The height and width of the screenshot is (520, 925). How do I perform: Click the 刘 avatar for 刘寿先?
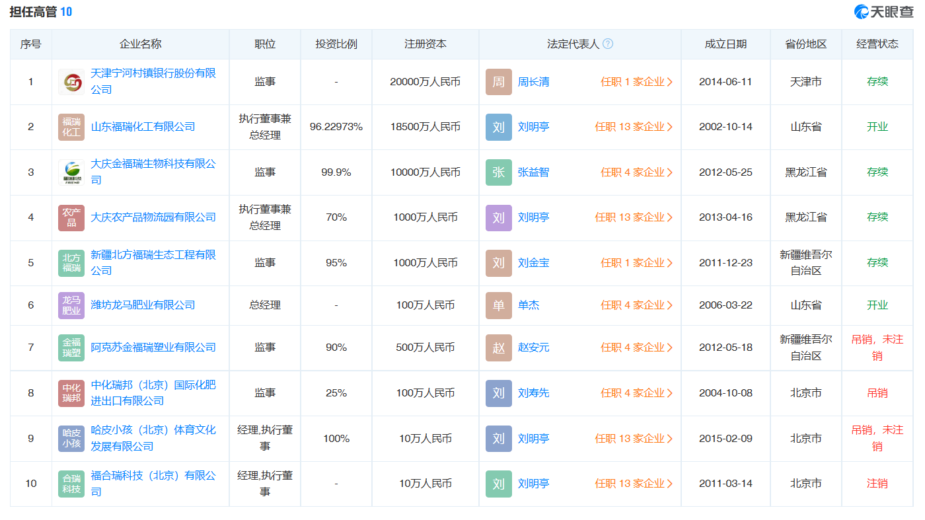499,393
